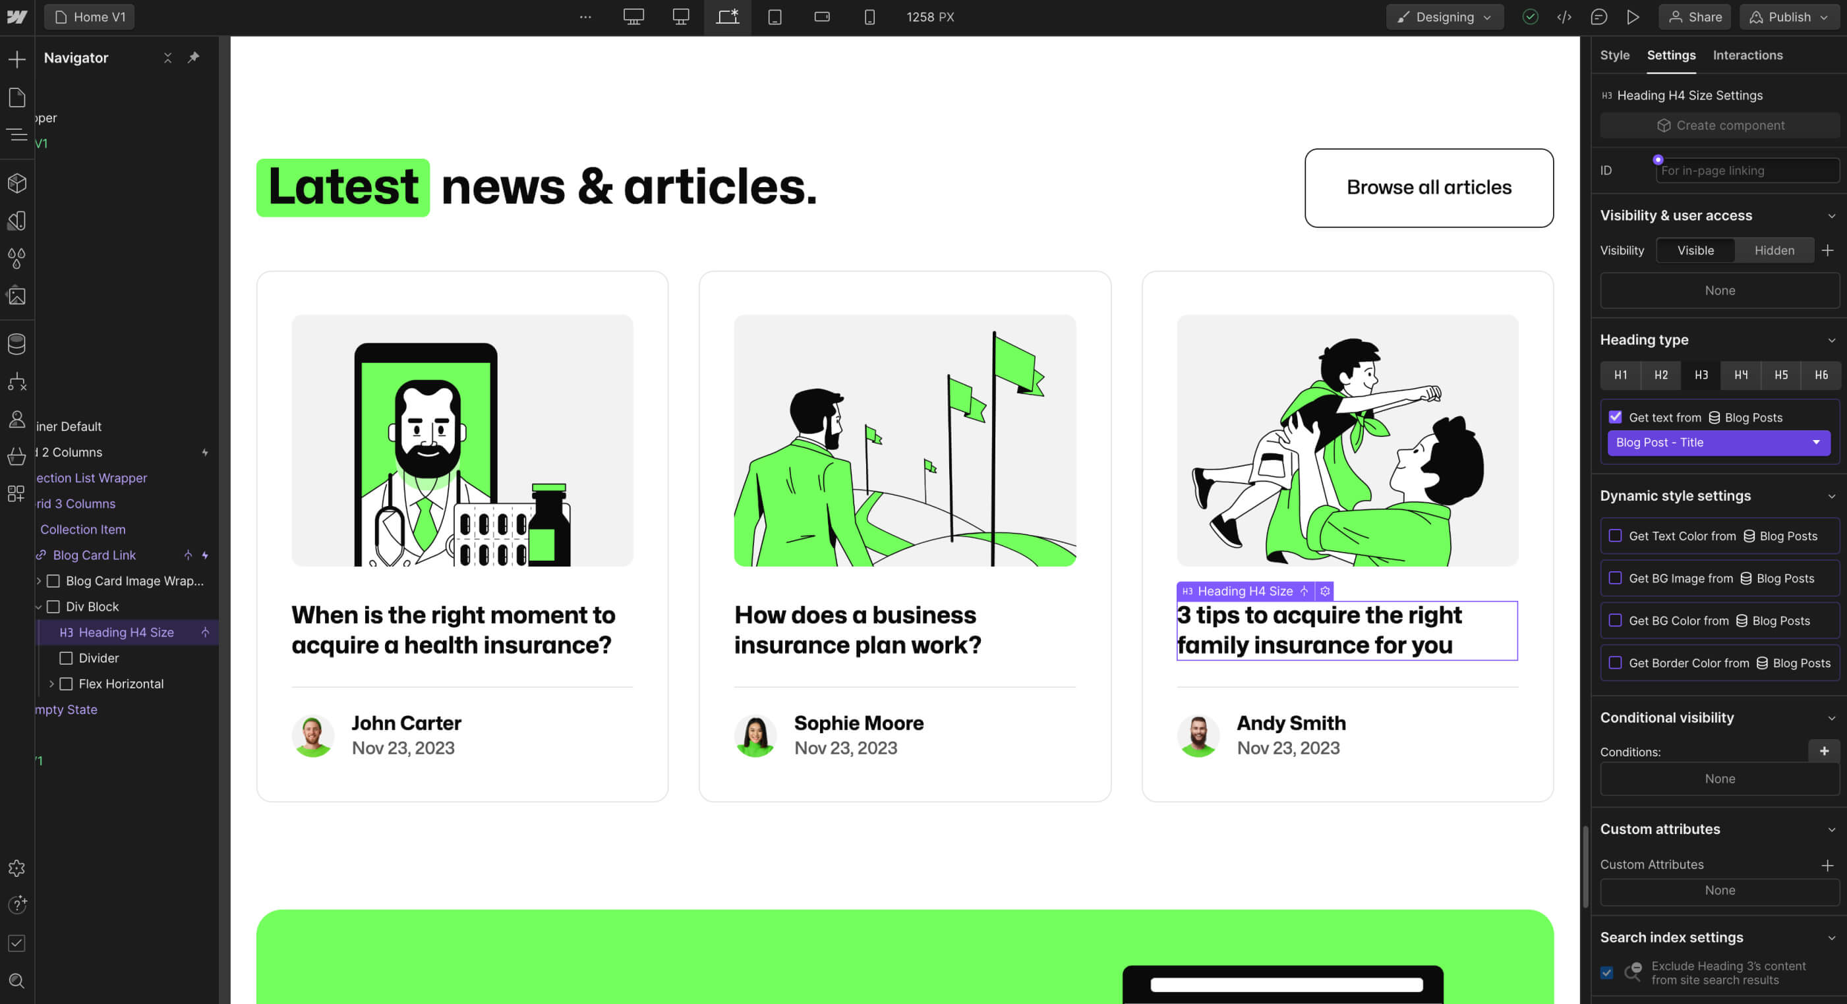Uncheck Get text from Blog Posts

pos(1616,417)
